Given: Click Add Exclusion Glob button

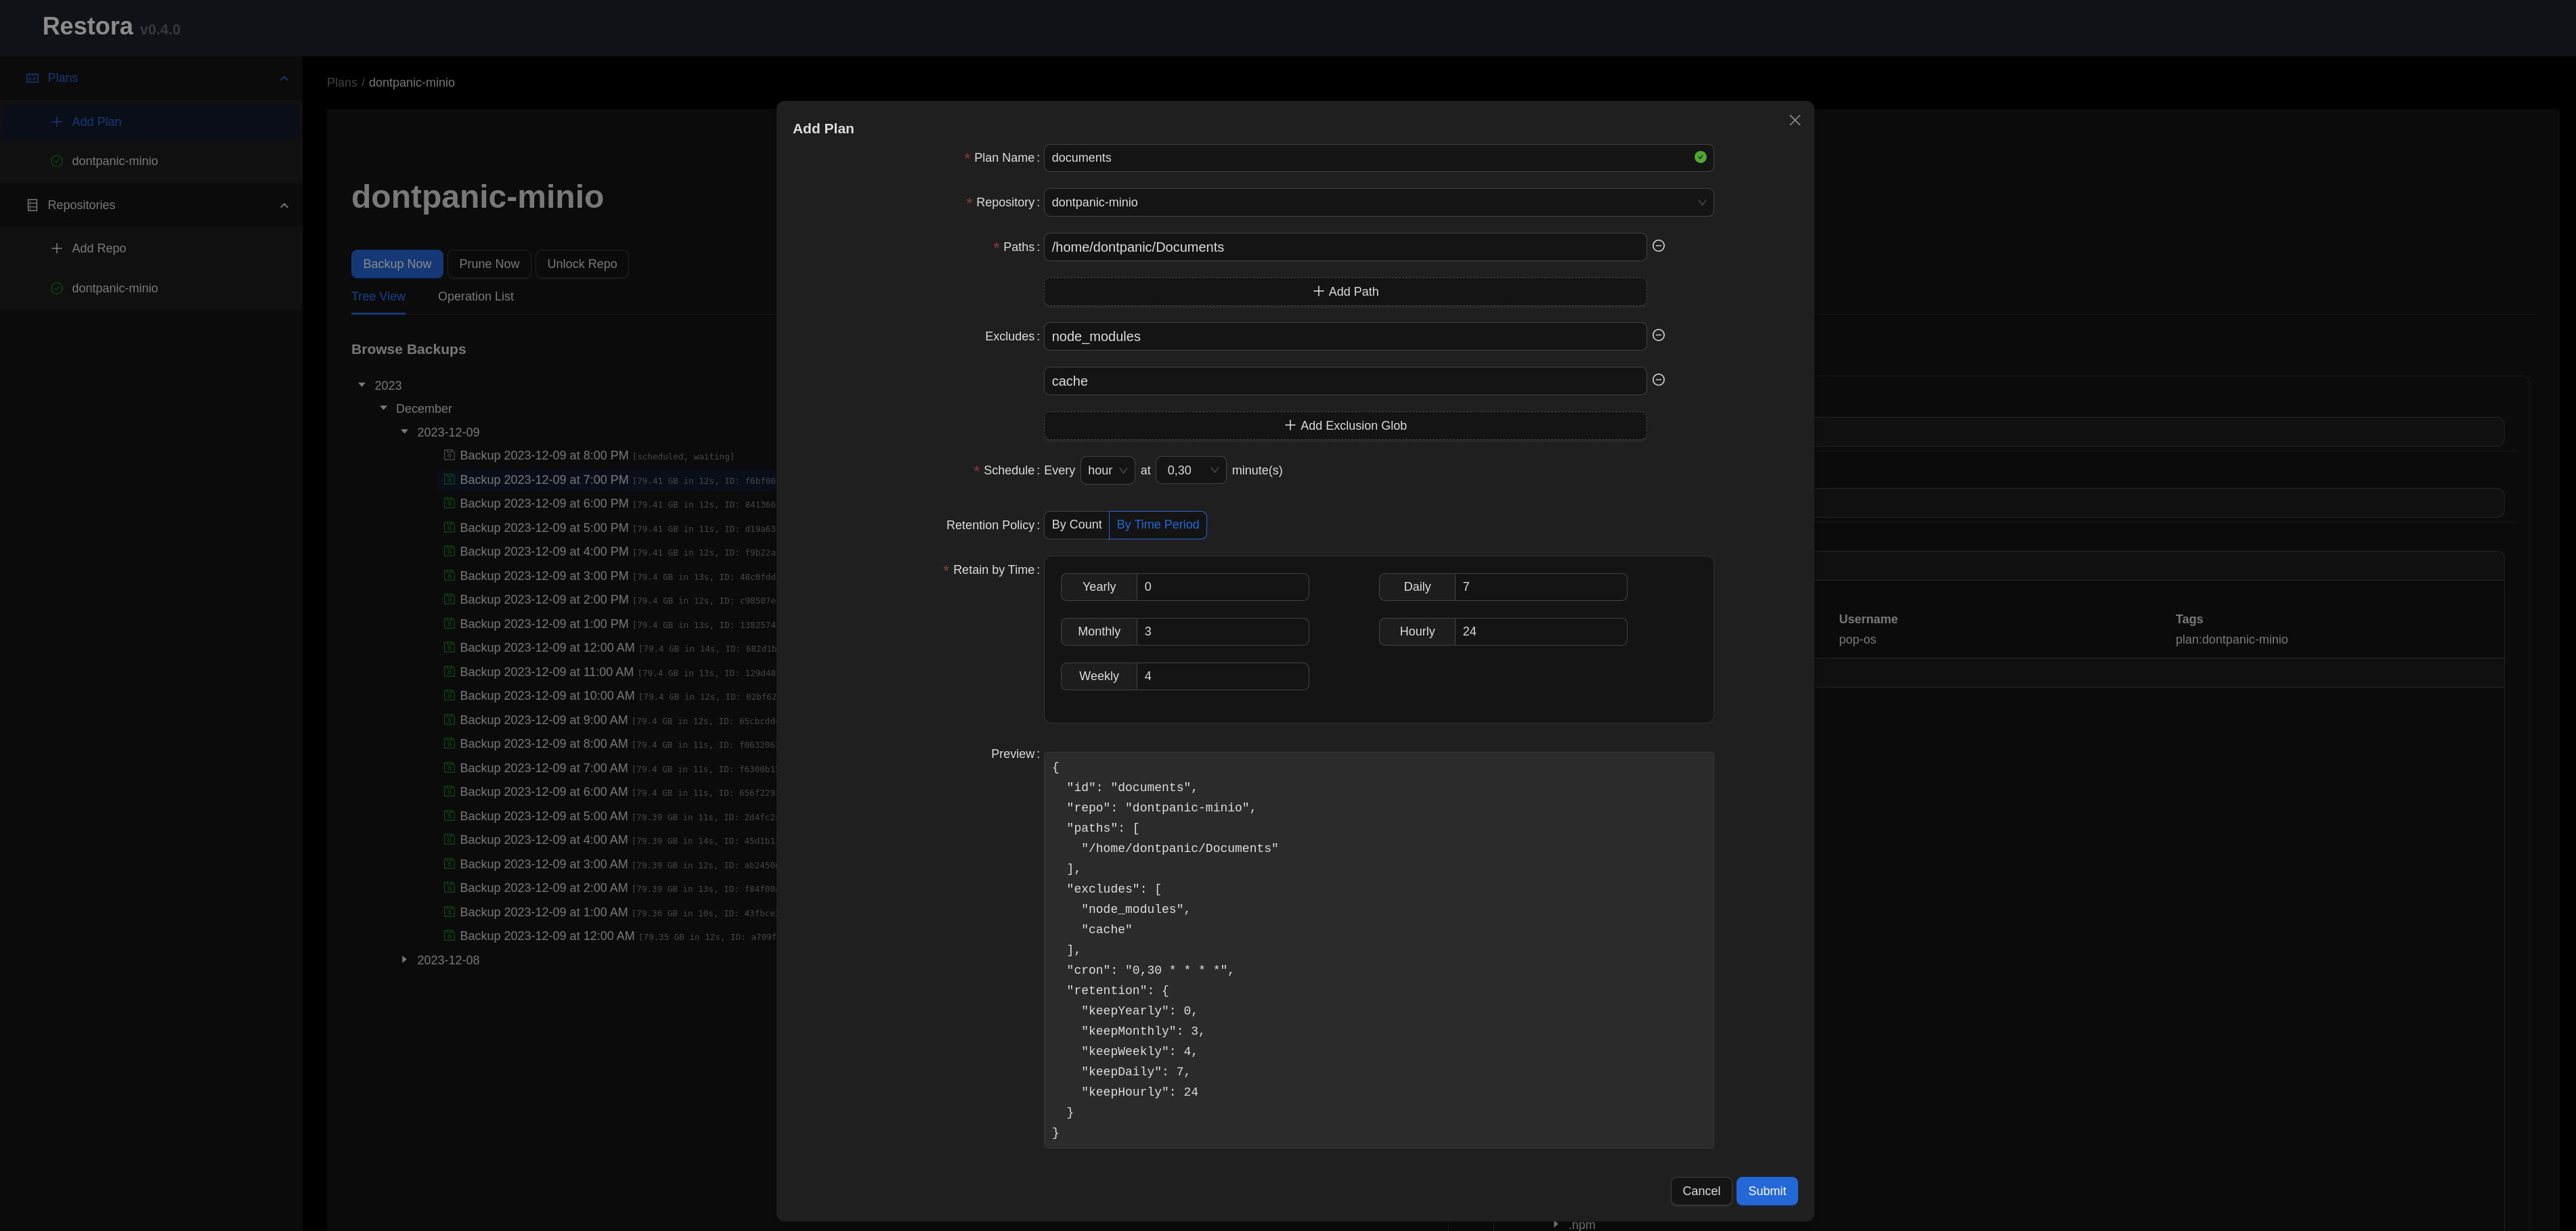Looking at the screenshot, I should [x=1344, y=425].
